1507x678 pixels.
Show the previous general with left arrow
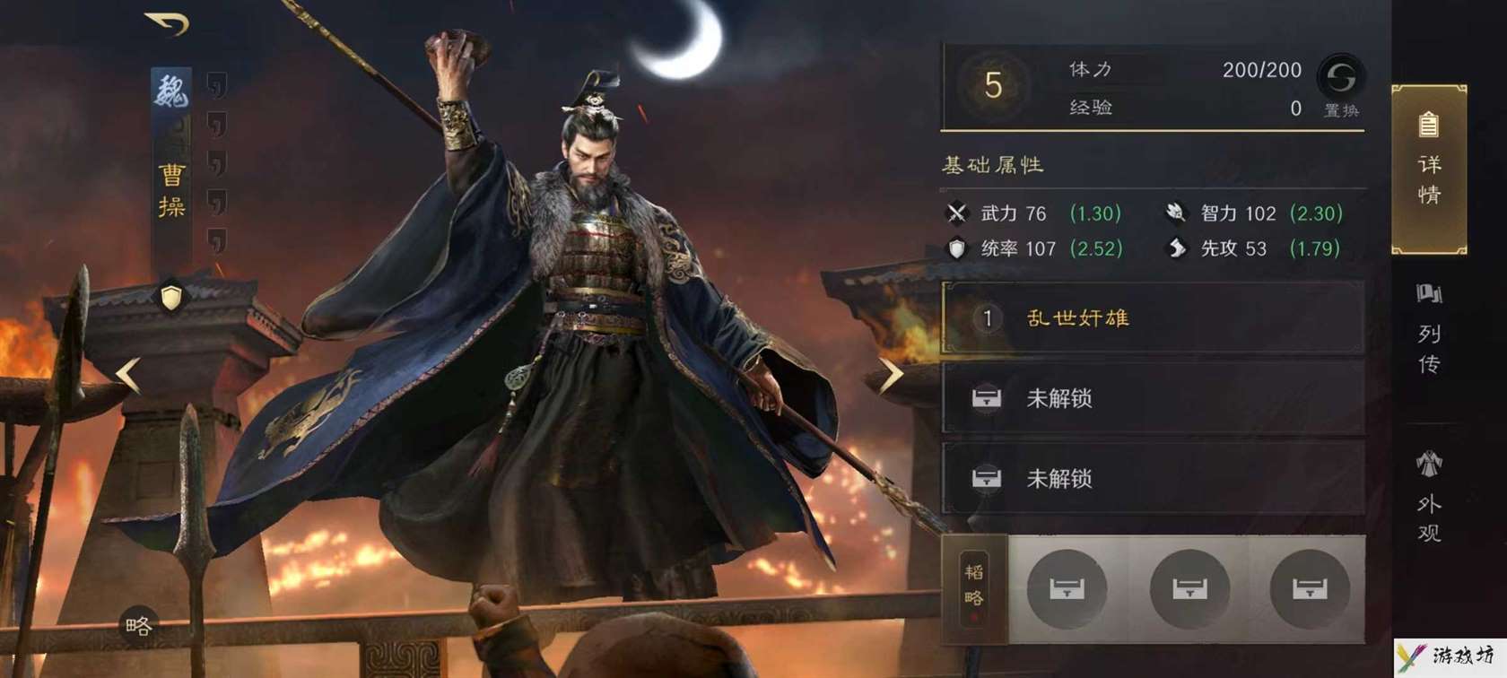click(128, 376)
